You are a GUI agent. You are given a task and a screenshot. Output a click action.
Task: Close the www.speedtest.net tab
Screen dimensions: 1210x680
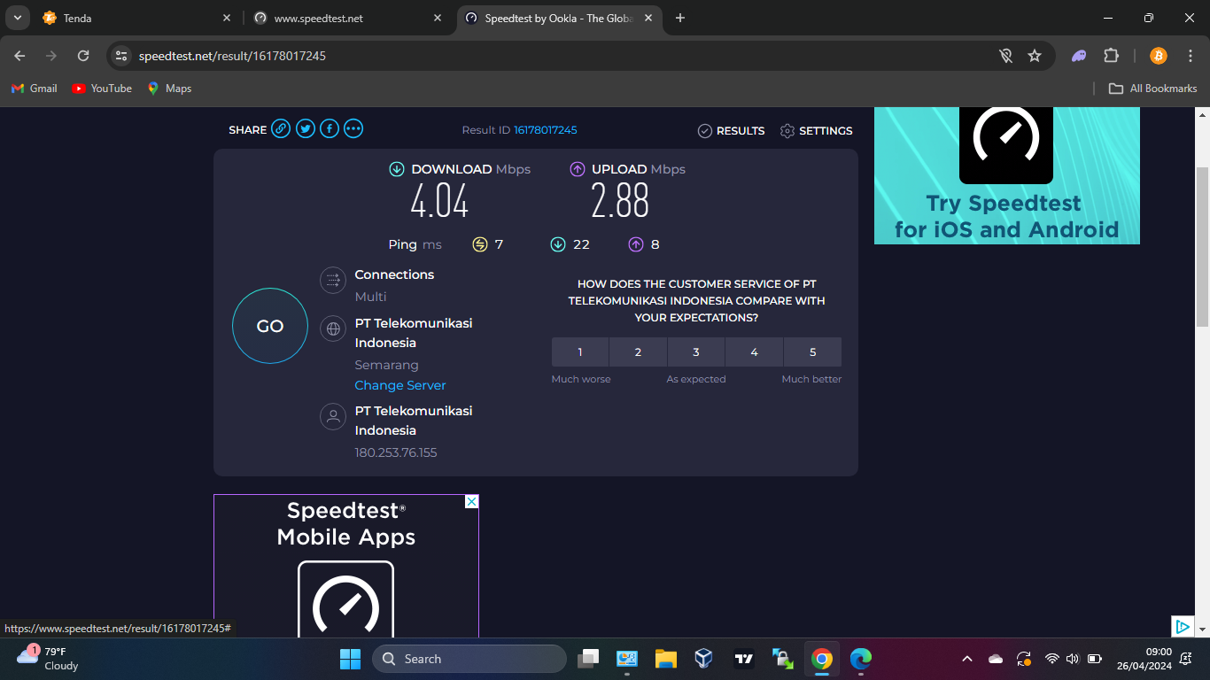[438, 18]
